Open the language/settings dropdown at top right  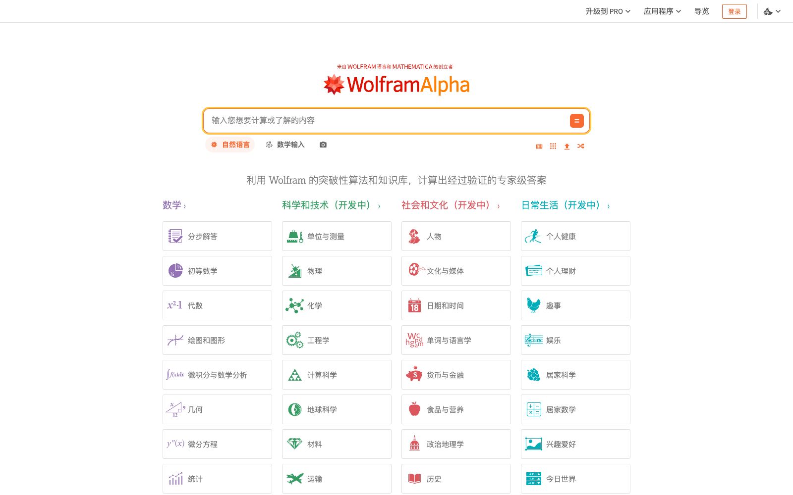pos(772,11)
